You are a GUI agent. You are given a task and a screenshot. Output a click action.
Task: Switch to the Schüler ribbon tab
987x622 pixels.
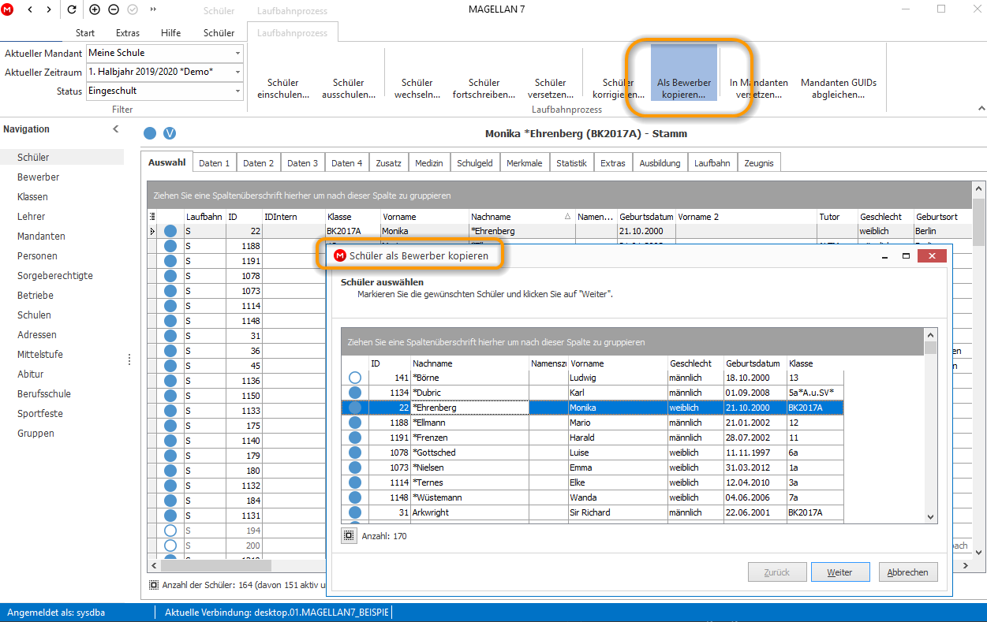click(219, 33)
